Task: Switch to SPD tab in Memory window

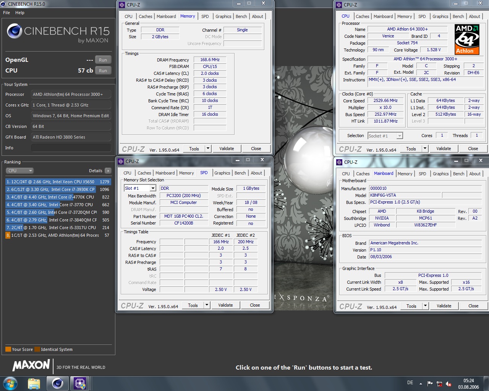Action: [x=205, y=16]
